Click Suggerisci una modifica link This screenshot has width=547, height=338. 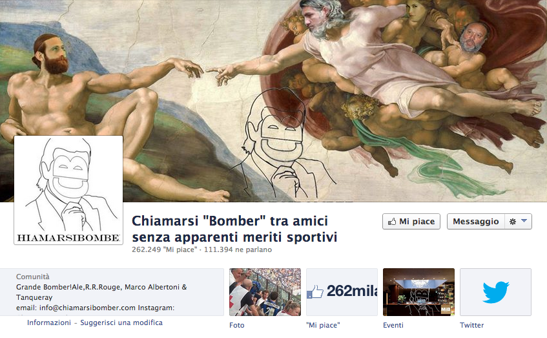[x=121, y=322]
